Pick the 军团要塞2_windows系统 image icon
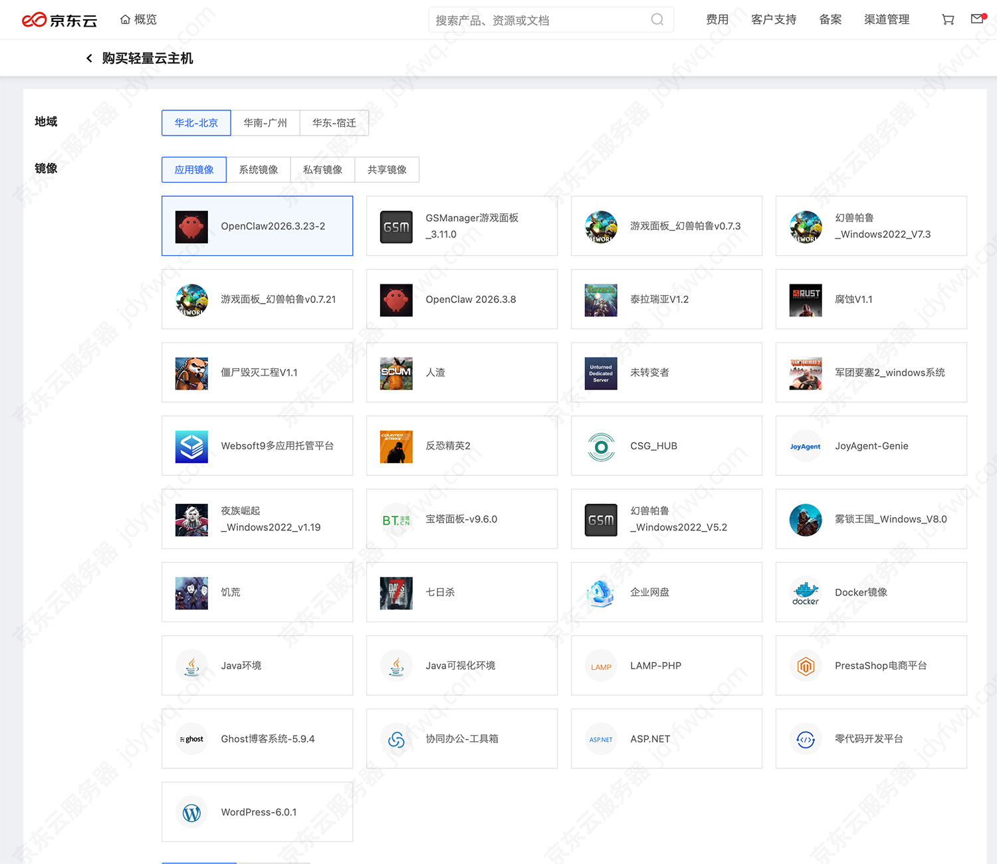 pos(806,373)
